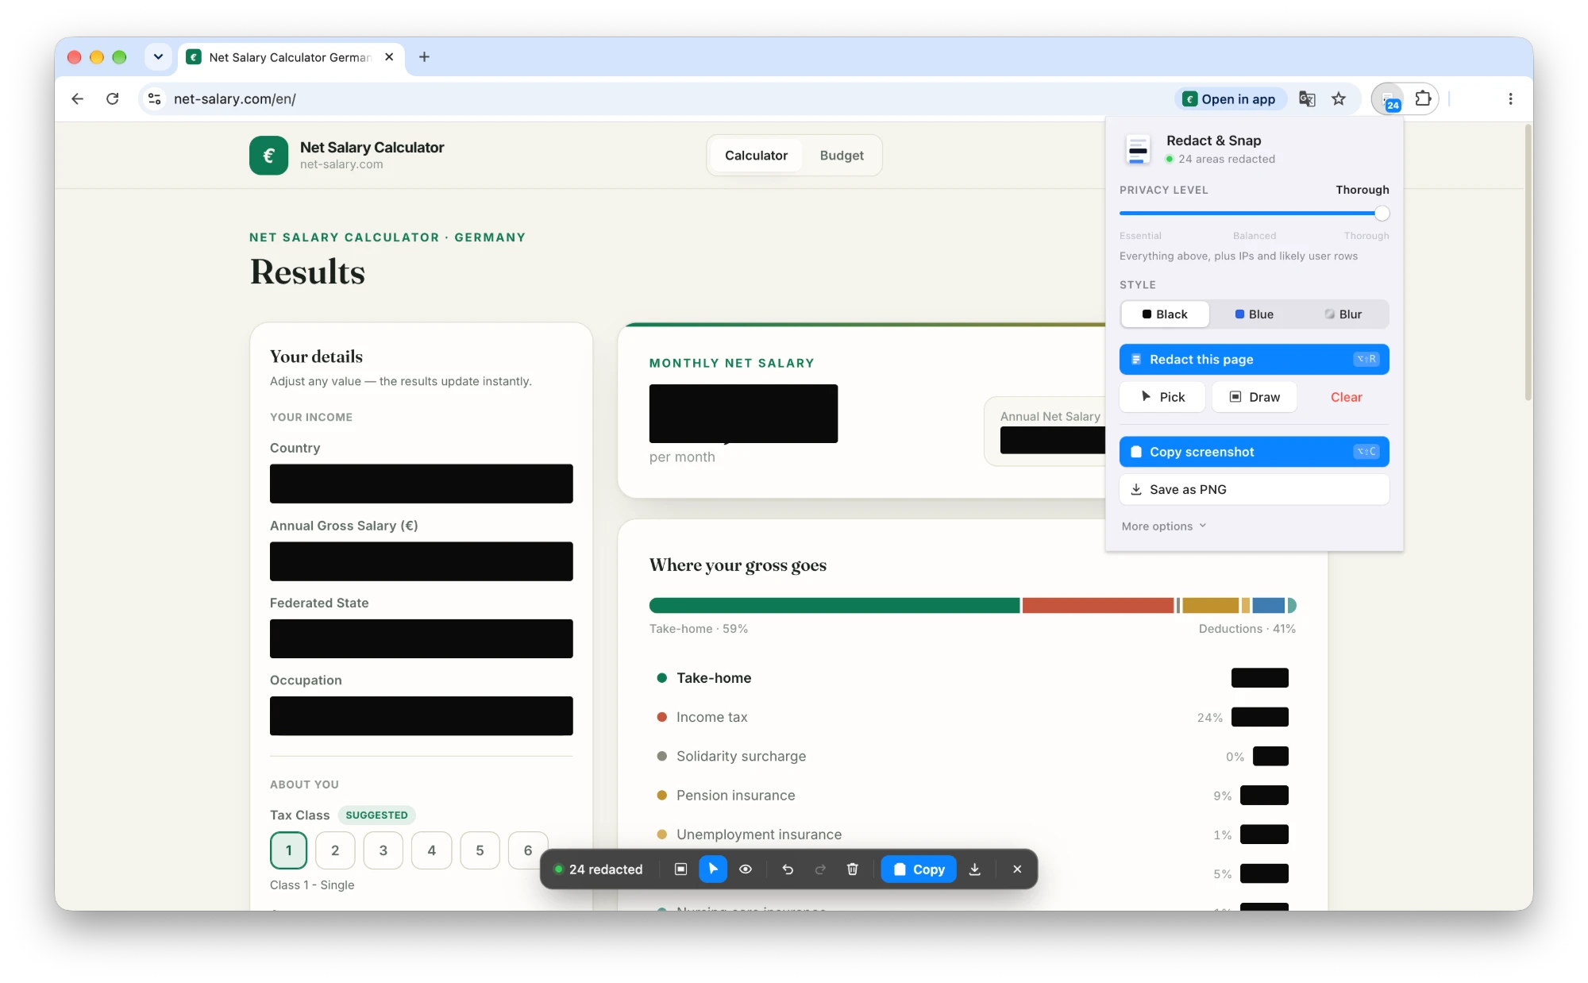The height and width of the screenshot is (983, 1588).
Task: View site information icon in address bar
Action: 155,98
